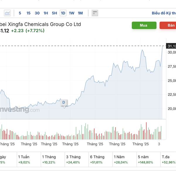This screenshot has height=176, width=176.
Task: Open Biểu đồ Kỹ thuật link
Action: (164, 13)
